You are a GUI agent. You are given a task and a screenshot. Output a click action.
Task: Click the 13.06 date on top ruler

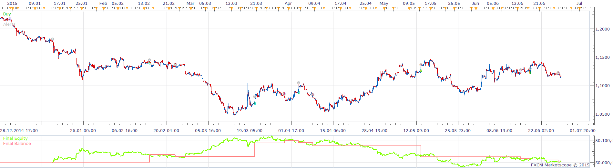[517, 3]
